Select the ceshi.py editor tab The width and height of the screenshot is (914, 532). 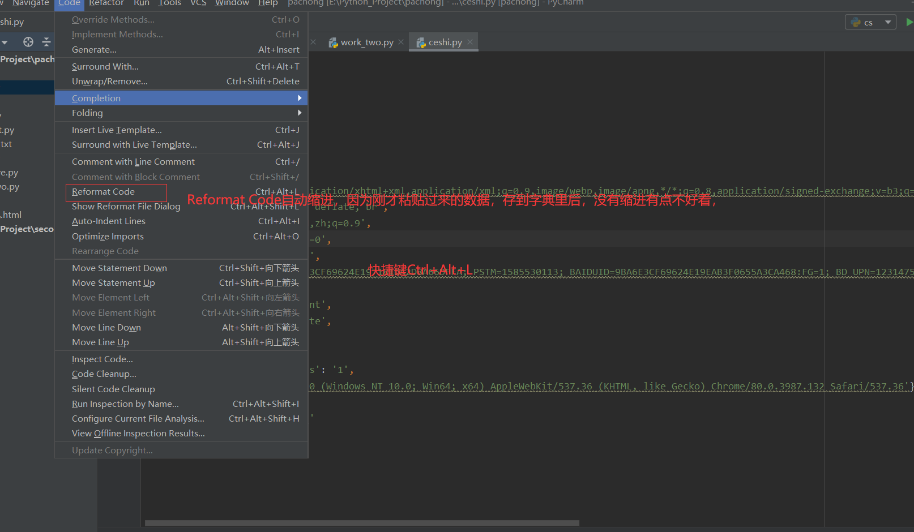tap(445, 42)
